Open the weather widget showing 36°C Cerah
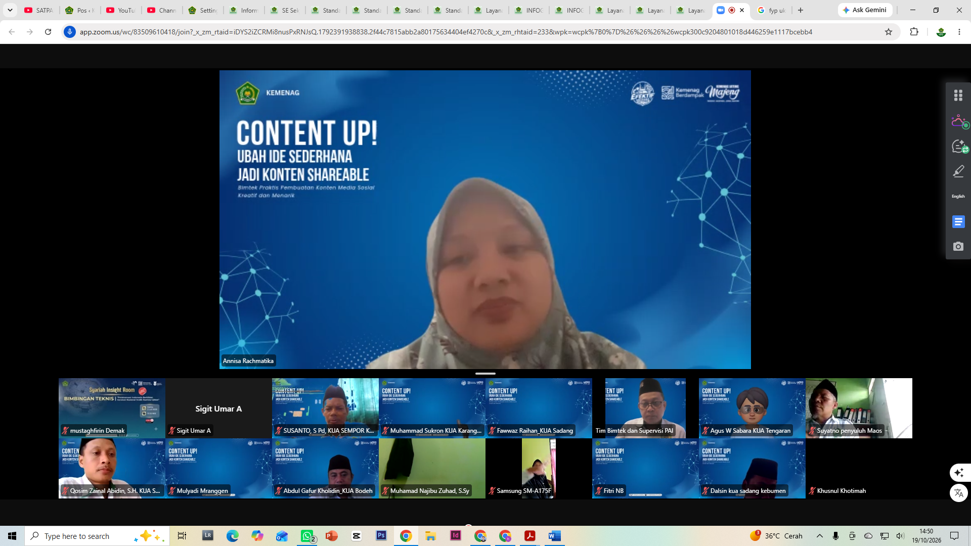971x546 pixels. tap(776, 536)
